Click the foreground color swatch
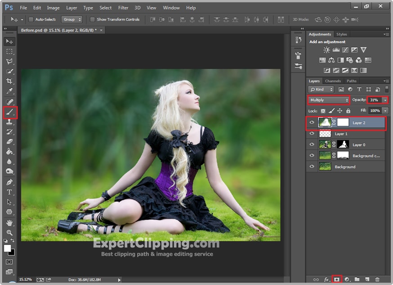393x285 pixels. tap(8, 249)
